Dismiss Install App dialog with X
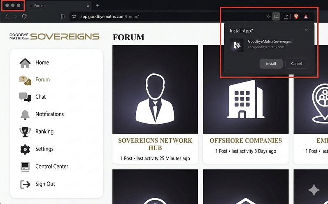 pos(306,30)
